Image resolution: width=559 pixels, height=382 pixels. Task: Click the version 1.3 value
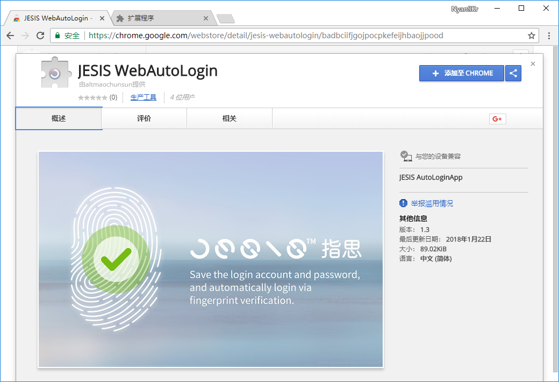coord(425,230)
